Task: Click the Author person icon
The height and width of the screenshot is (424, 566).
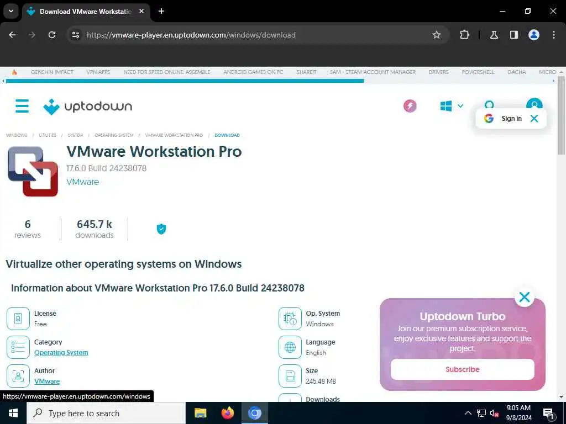Action: (x=18, y=375)
